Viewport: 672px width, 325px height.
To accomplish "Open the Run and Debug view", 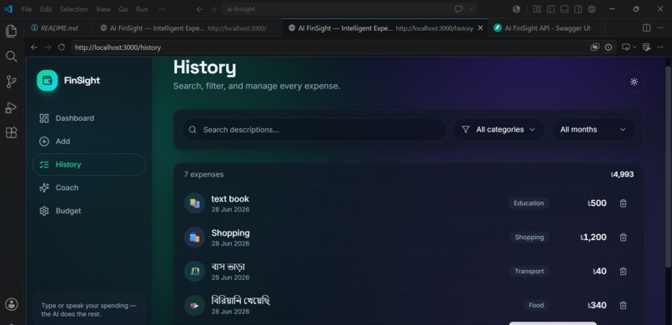I will (11, 107).
